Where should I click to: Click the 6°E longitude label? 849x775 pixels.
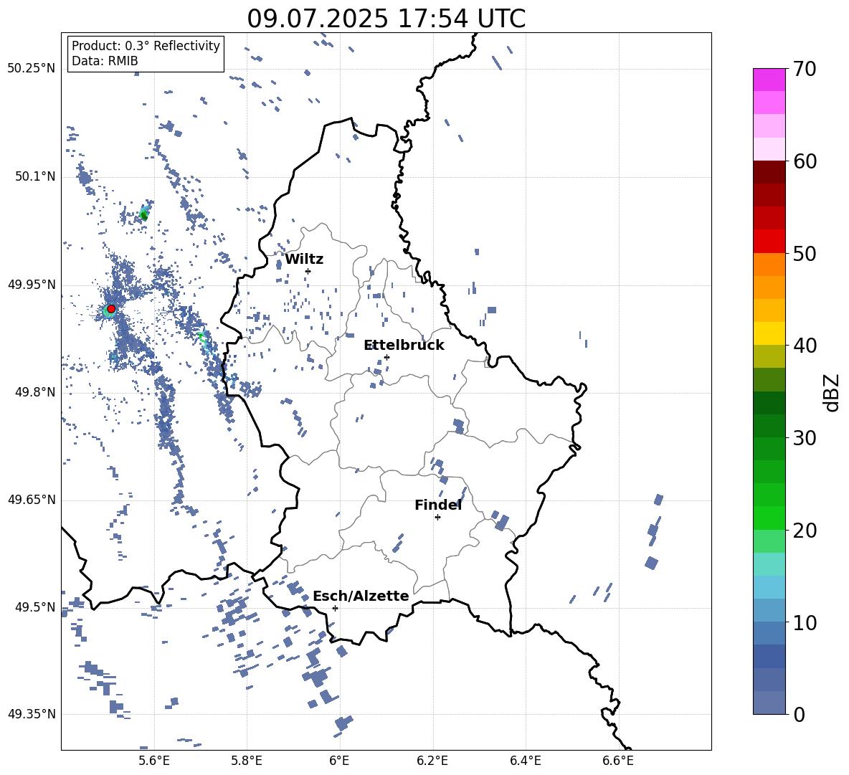tap(339, 761)
